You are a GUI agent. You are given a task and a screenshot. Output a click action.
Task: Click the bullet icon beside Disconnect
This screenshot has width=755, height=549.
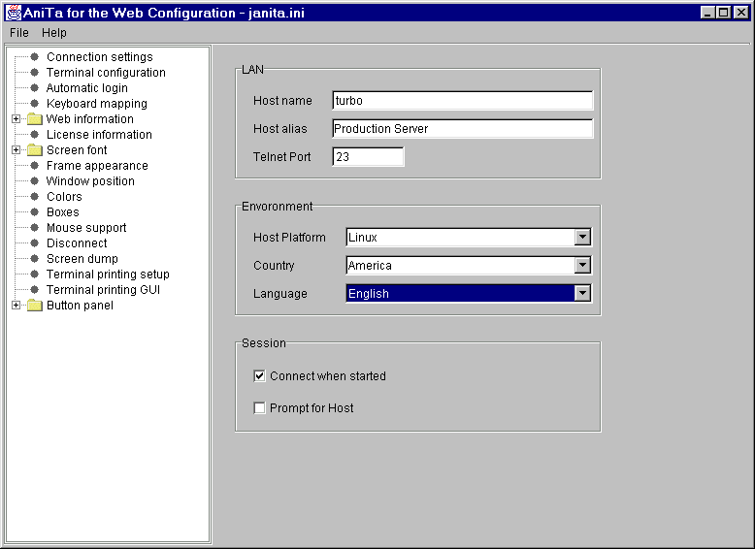coord(35,243)
